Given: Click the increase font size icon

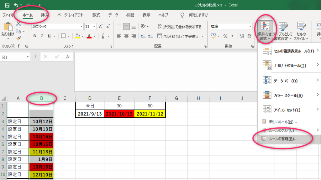Looking at the screenshot, I should 101,27.
